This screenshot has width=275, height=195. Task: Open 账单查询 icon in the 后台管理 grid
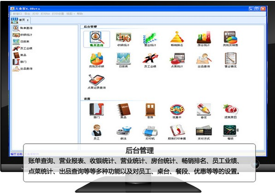[x=97, y=39]
